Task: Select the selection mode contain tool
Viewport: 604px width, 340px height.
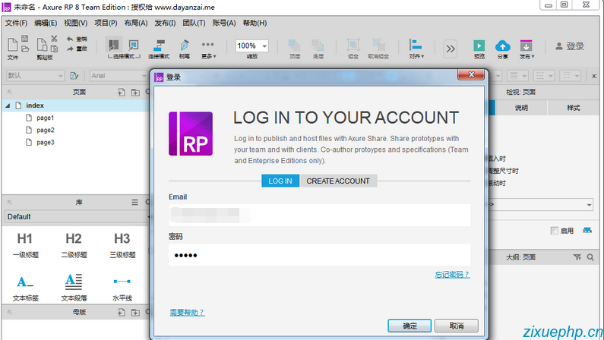Action: [133, 45]
